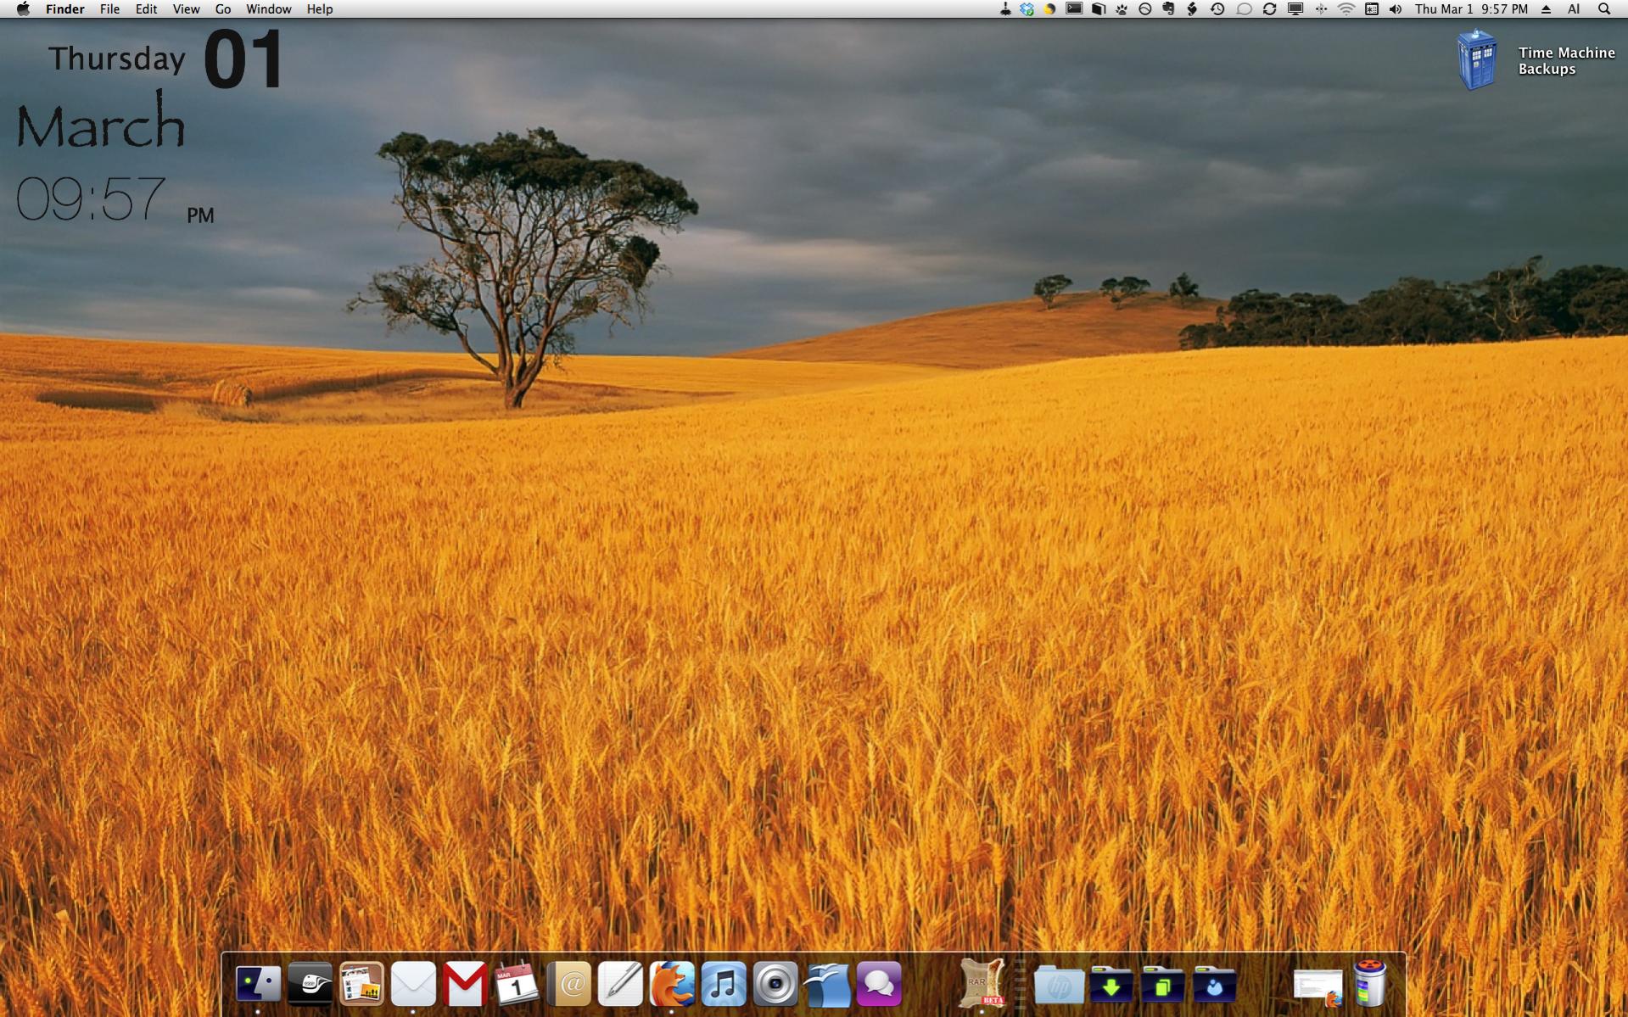Open the Trash in the dock
The image size is (1628, 1017).
point(1370,983)
